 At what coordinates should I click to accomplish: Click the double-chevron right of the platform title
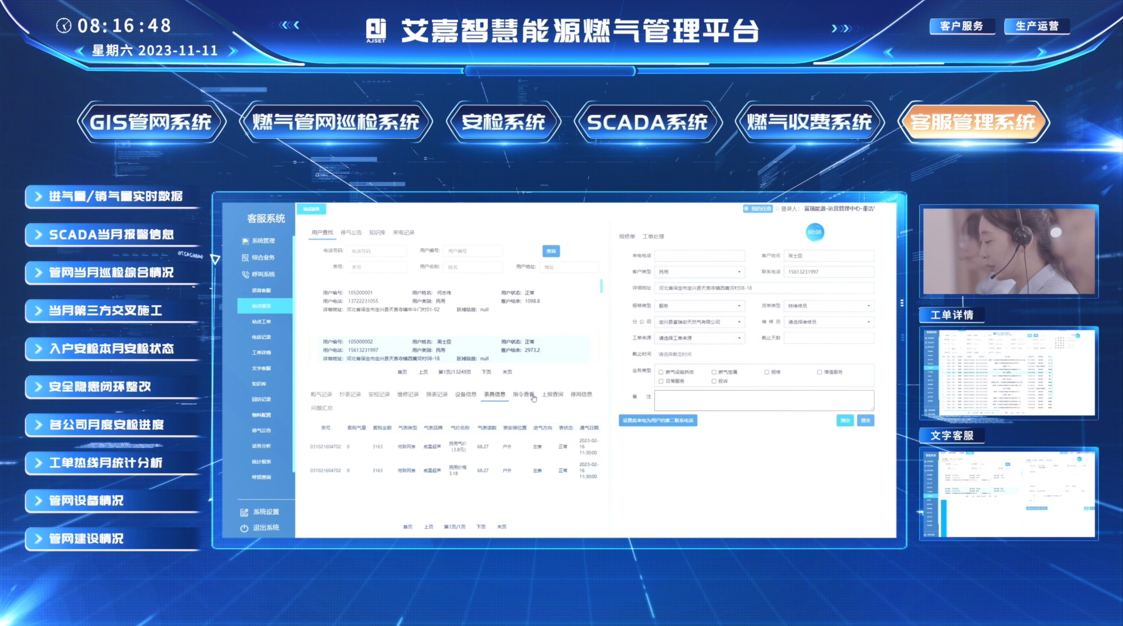point(841,28)
